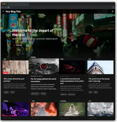Open the dark red keyboard thumbnail
117x122 pixels.
pos(72,67)
